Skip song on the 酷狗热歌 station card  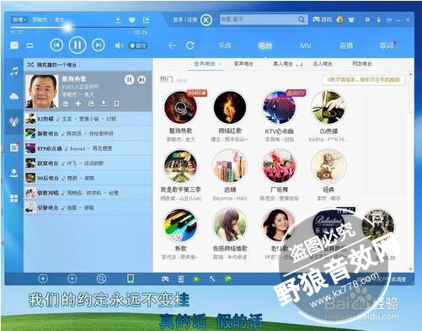(x=142, y=80)
